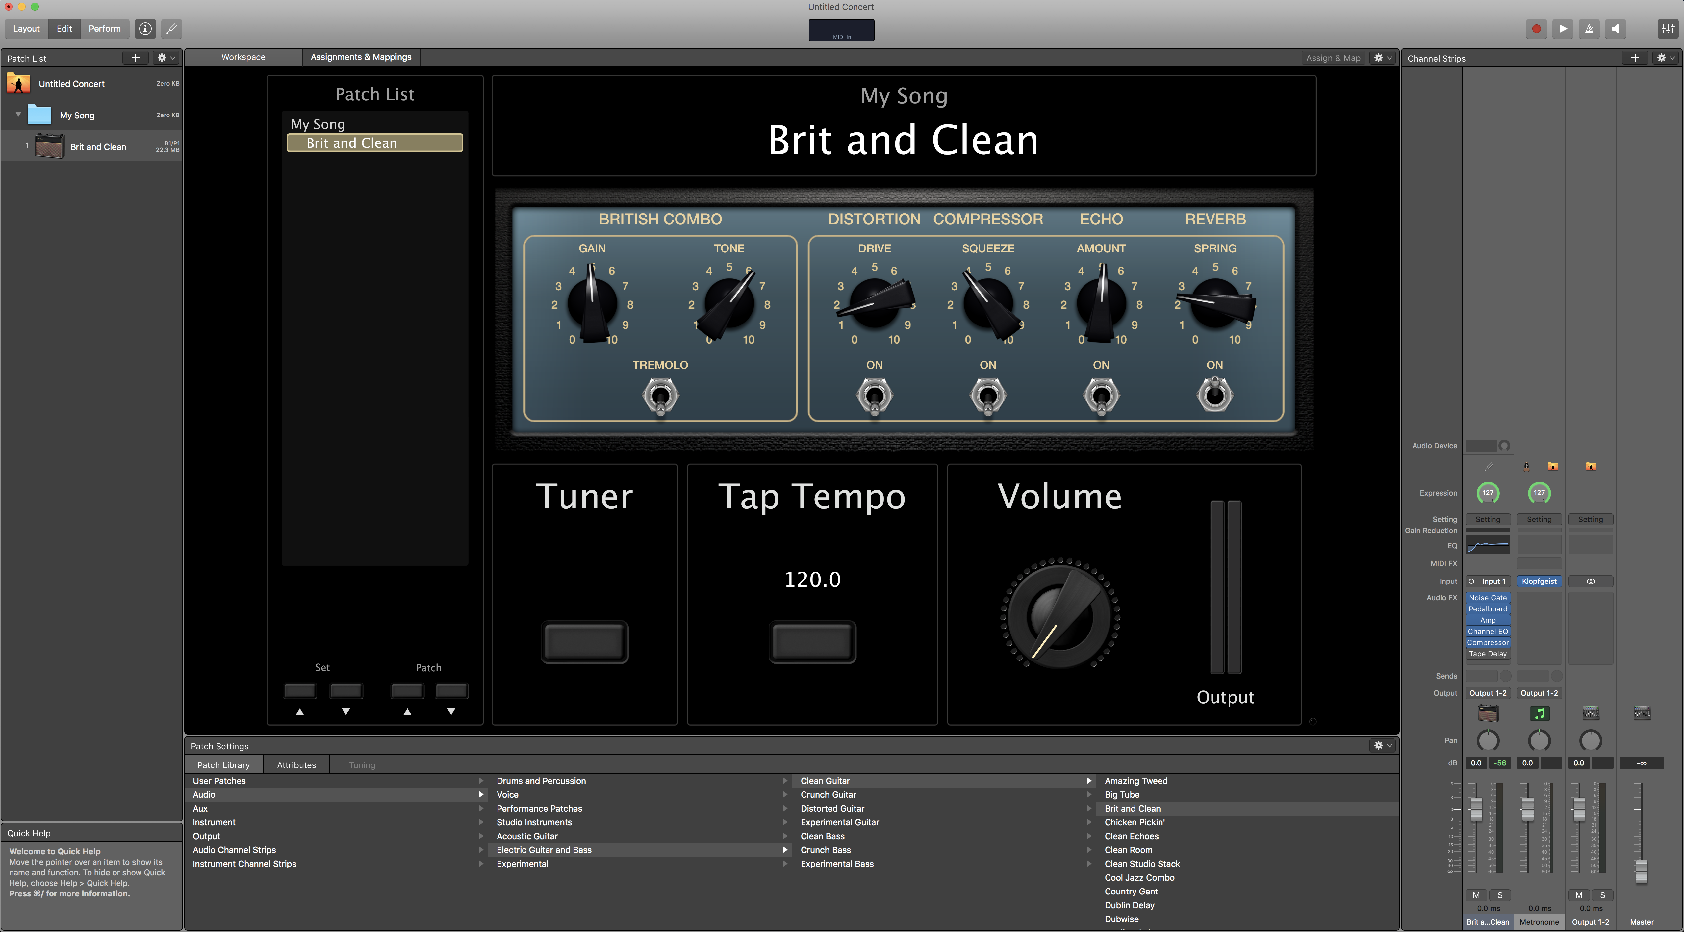Image resolution: width=1684 pixels, height=932 pixels.
Task: Click the Assign & Map button
Action: point(1333,58)
